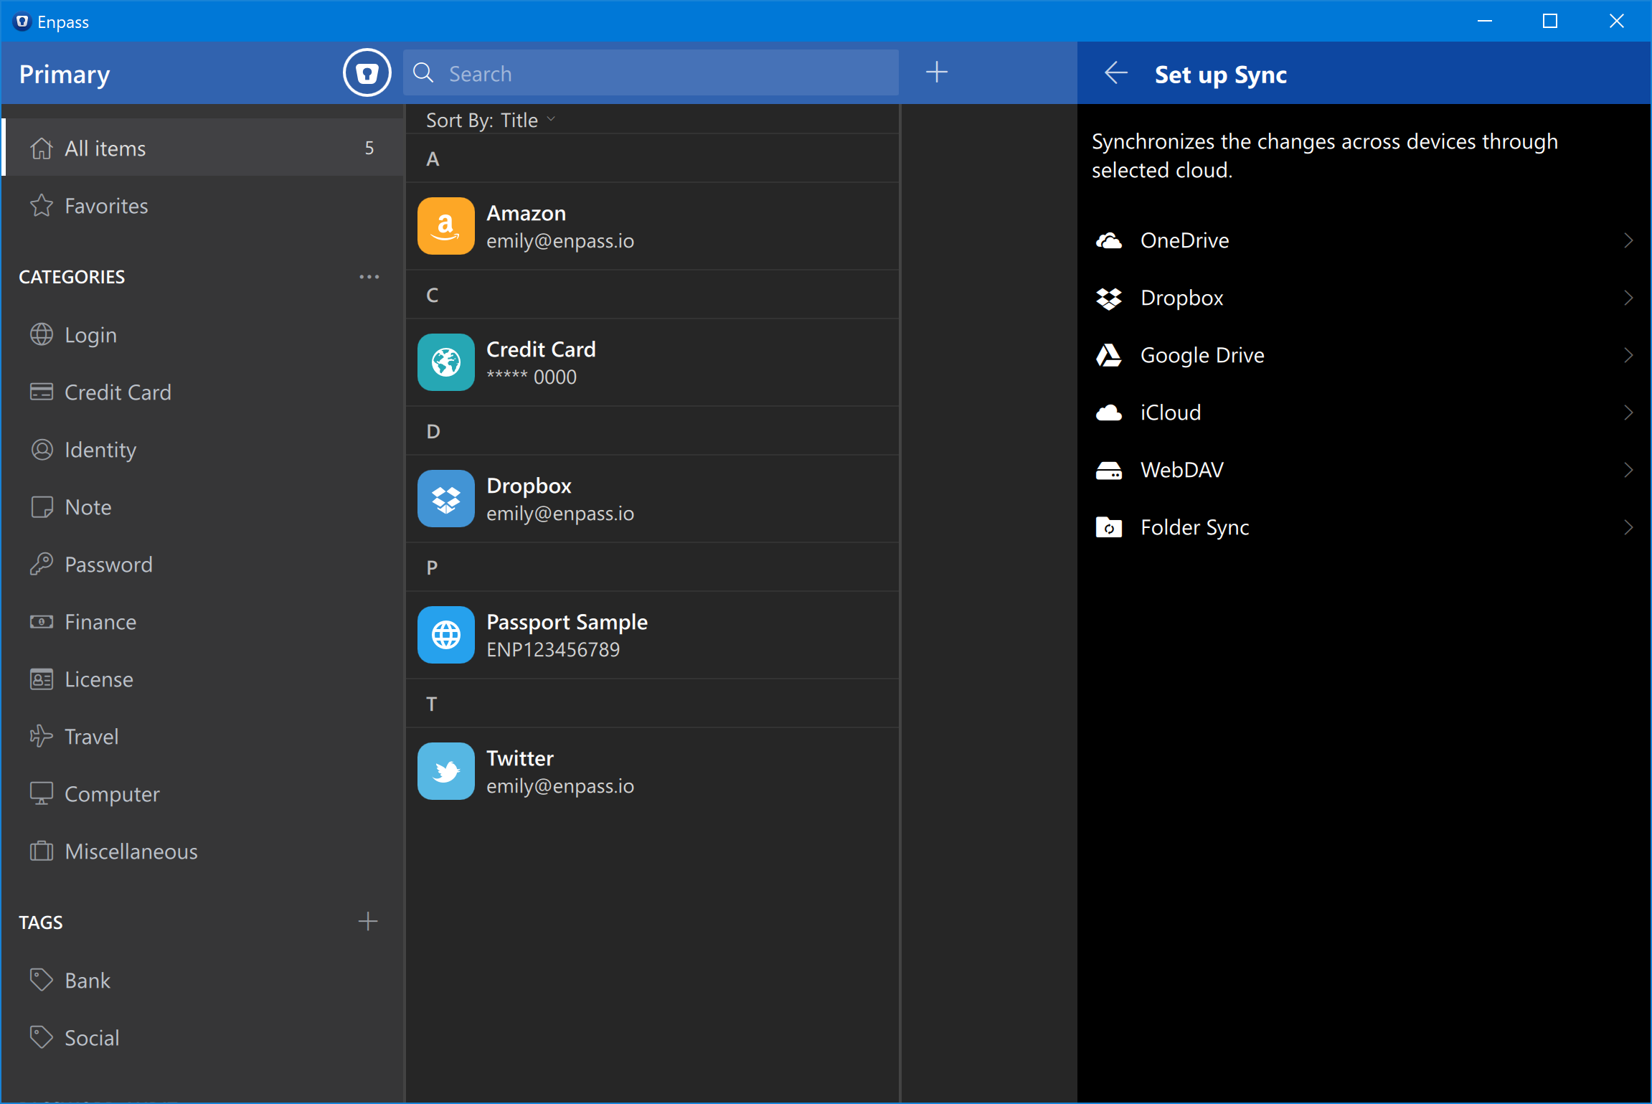Click the Travel category label

[x=91, y=737]
